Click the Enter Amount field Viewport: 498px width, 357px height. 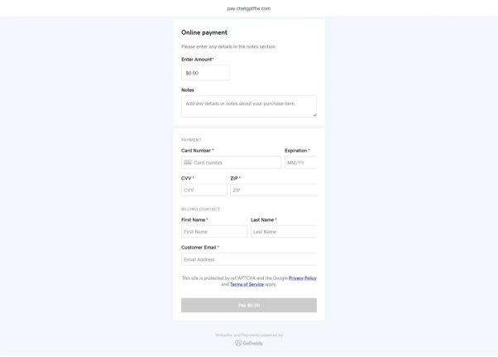205,73
